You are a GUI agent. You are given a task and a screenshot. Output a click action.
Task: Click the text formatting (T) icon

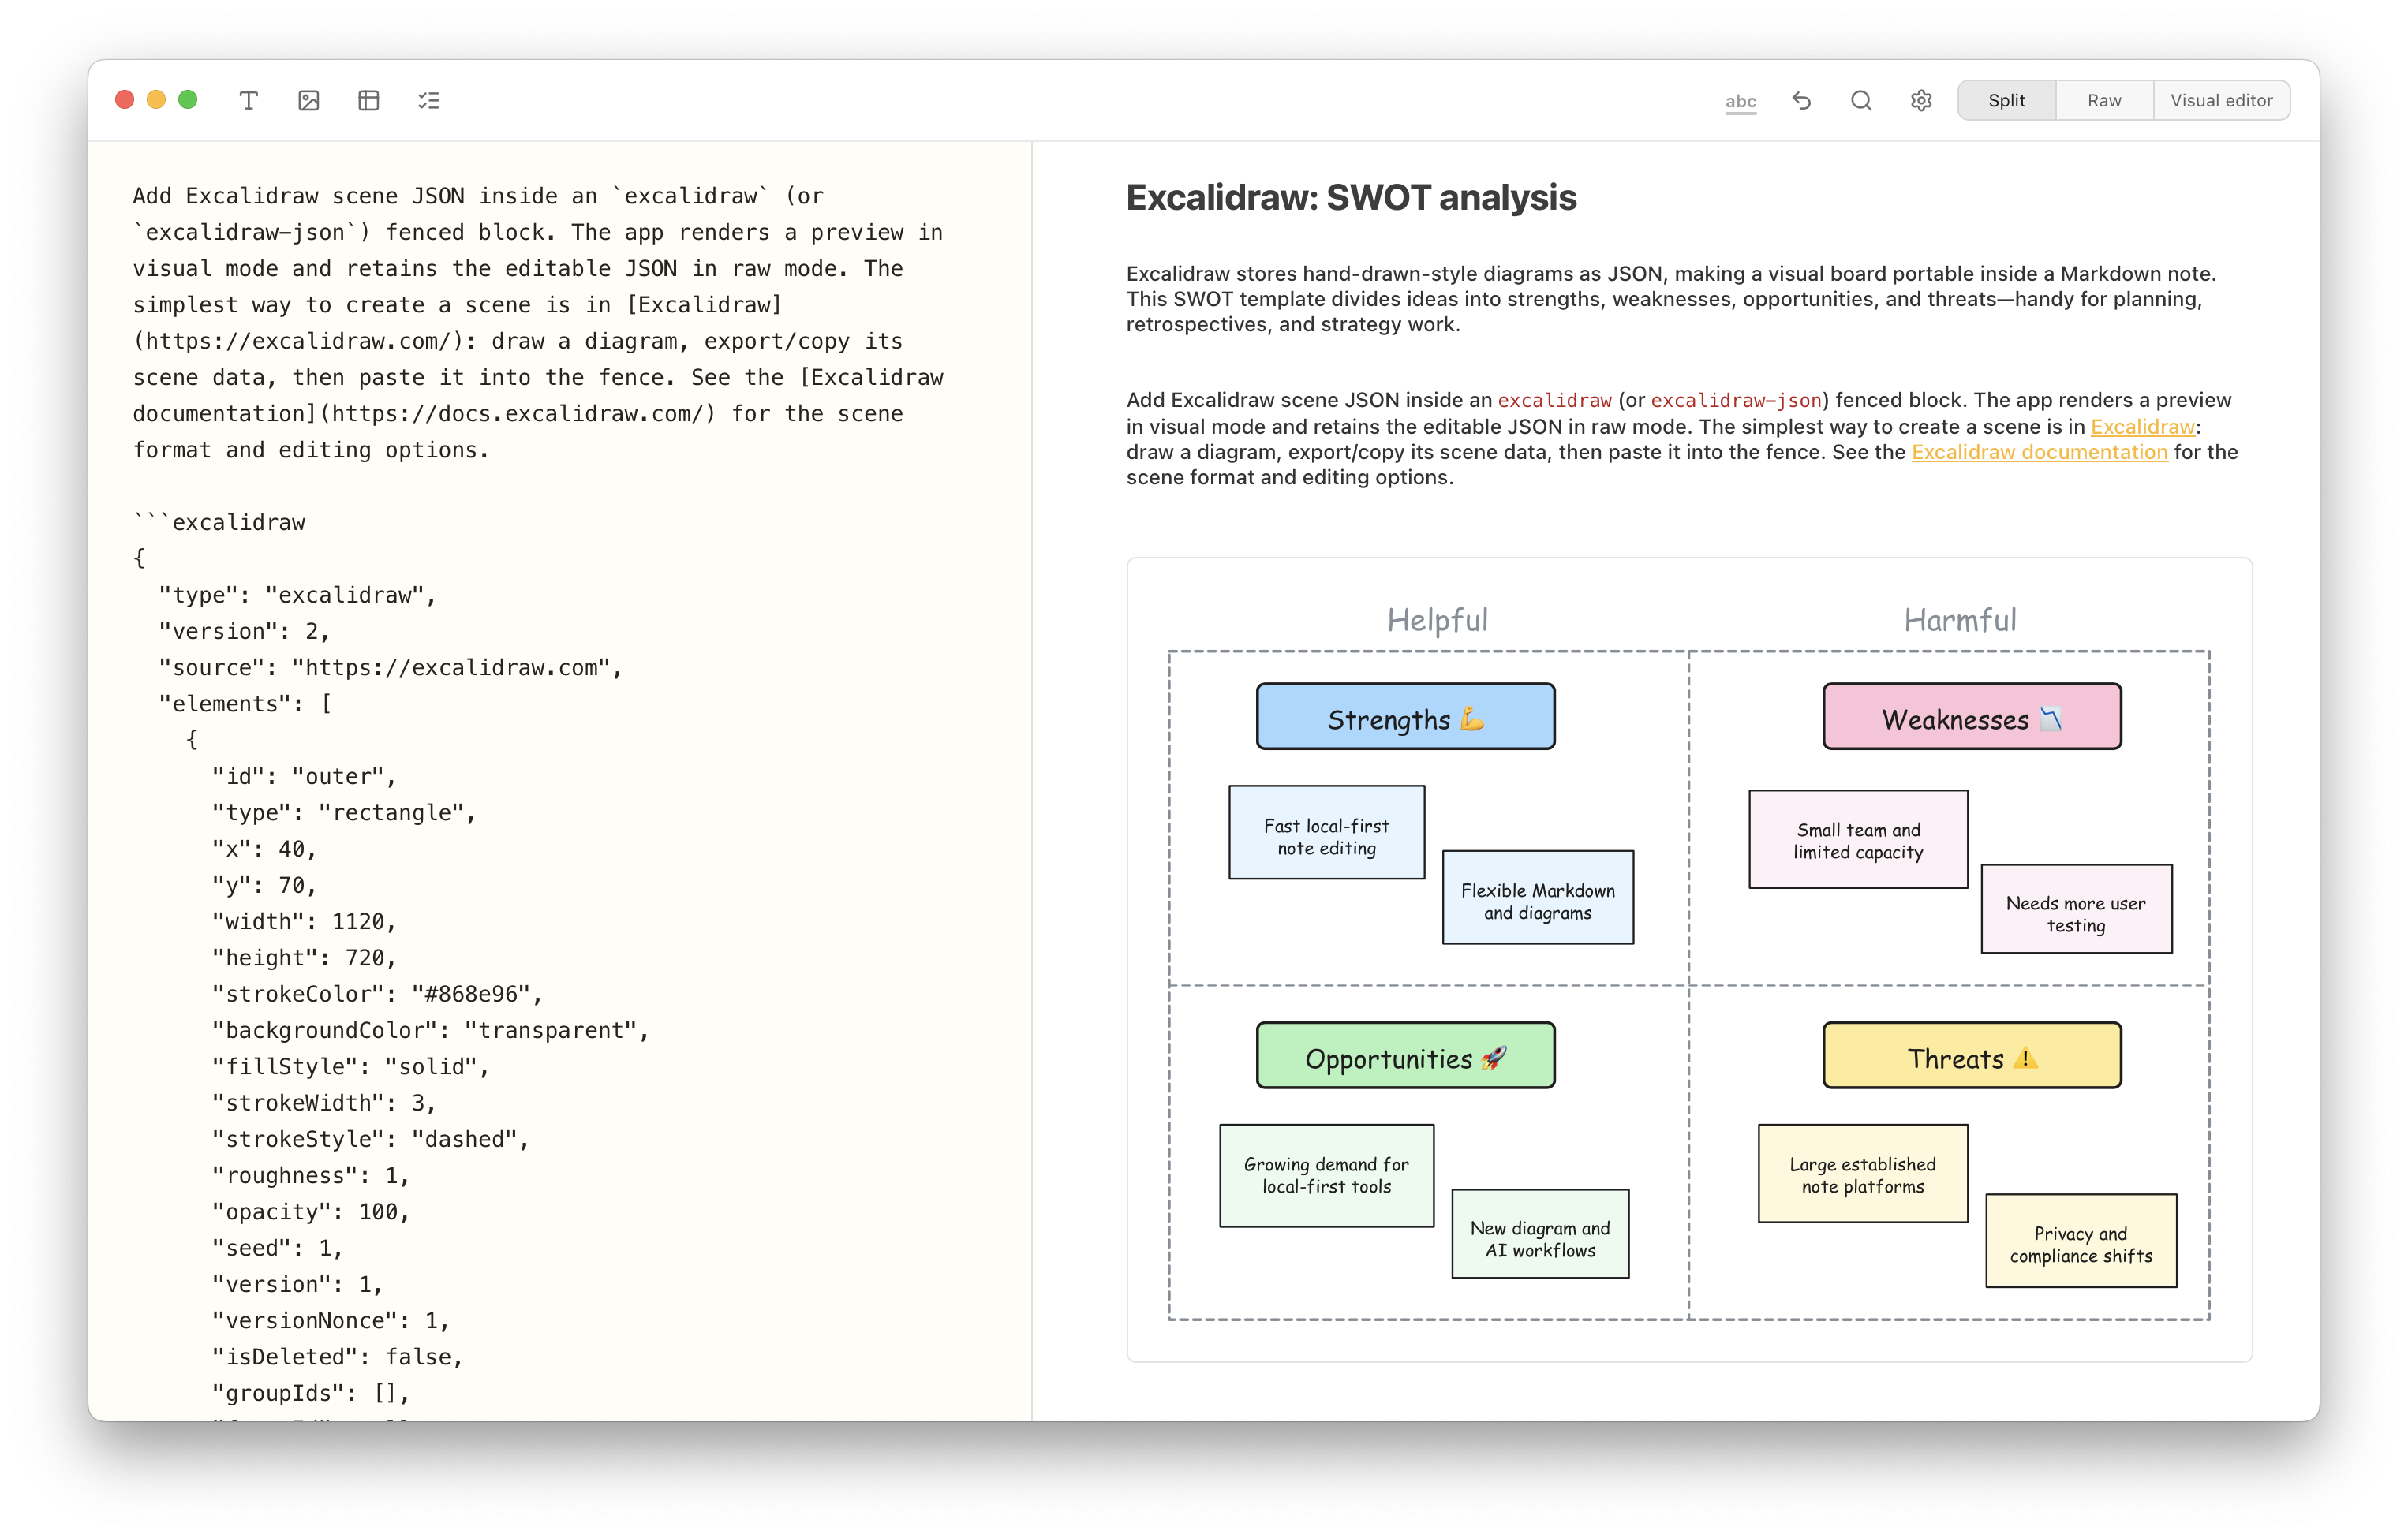point(249,100)
